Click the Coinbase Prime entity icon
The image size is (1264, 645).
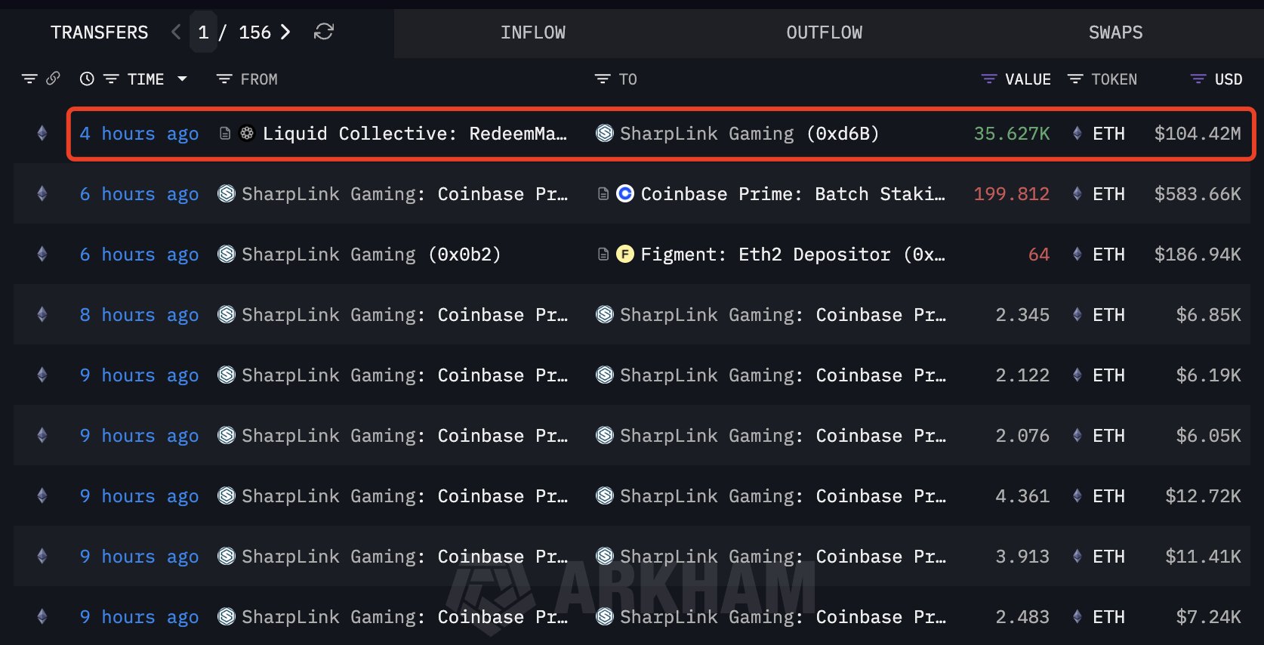[625, 194]
